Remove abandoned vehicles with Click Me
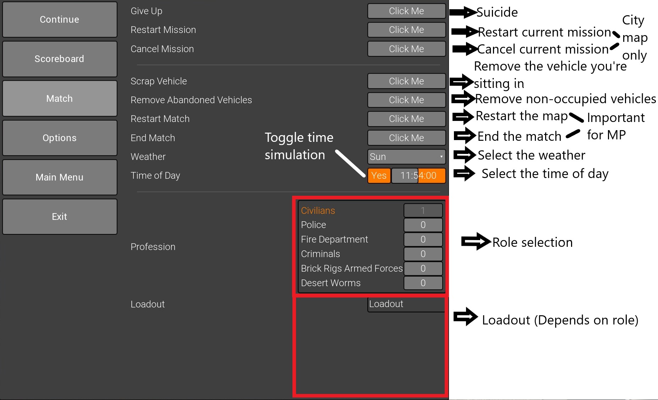This screenshot has width=658, height=400. pos(406,100)
